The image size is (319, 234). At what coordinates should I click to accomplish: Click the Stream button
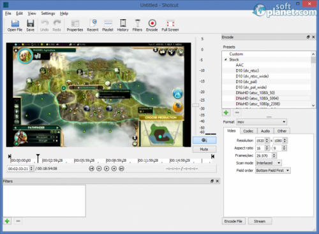[260, 221]
